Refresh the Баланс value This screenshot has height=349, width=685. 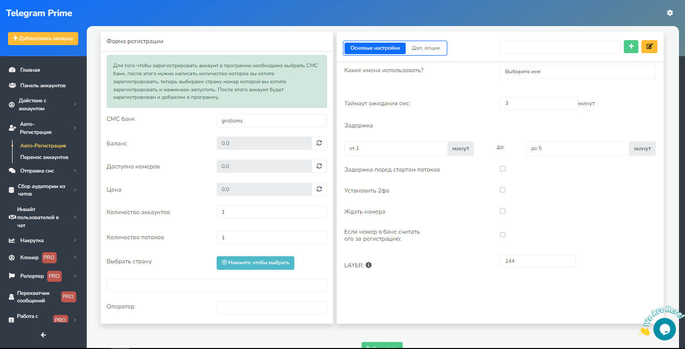pos(319,143)
